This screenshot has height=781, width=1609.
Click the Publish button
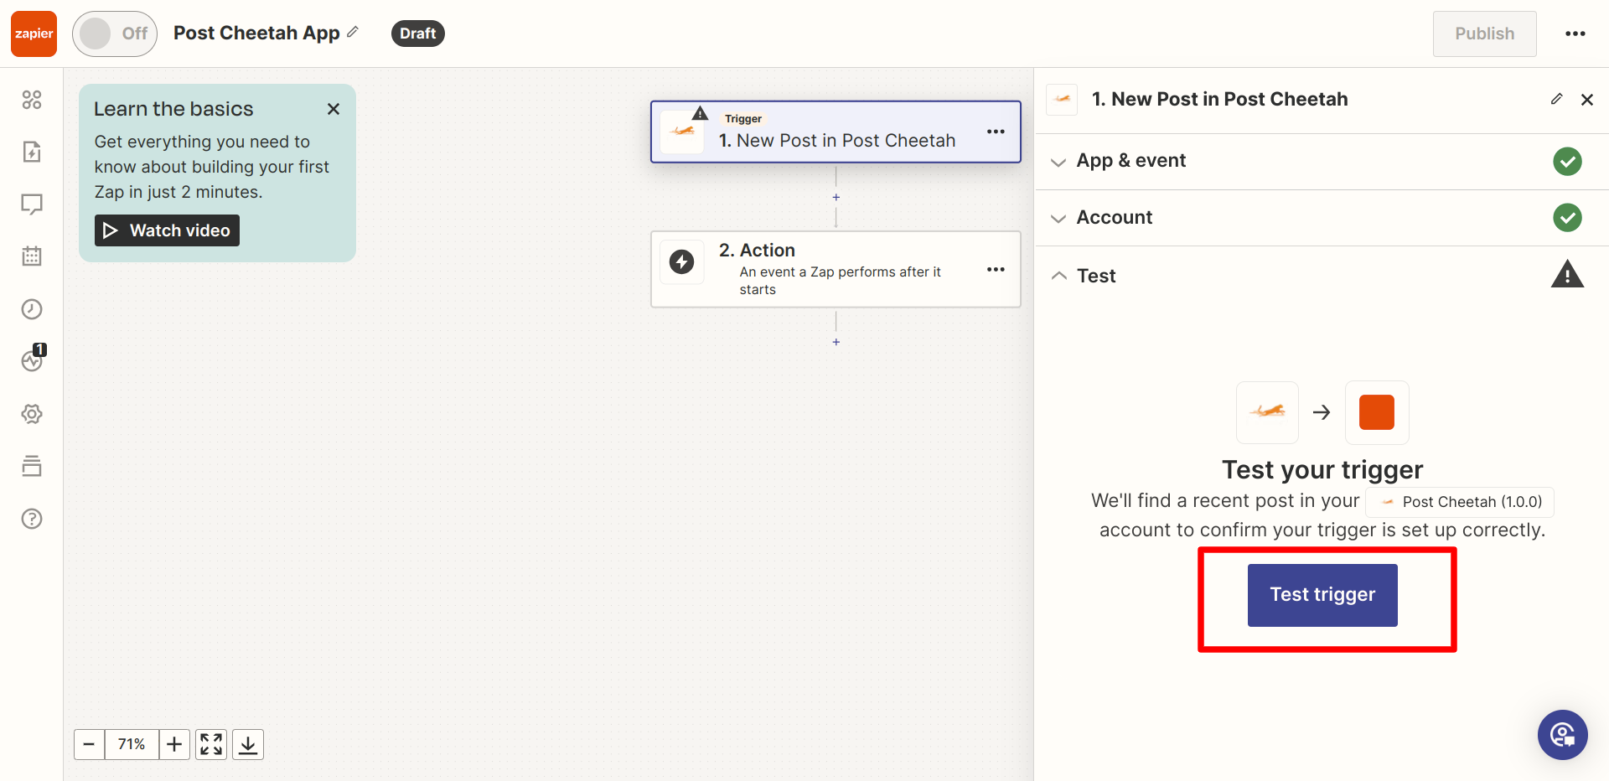(x=1484, y=34)
